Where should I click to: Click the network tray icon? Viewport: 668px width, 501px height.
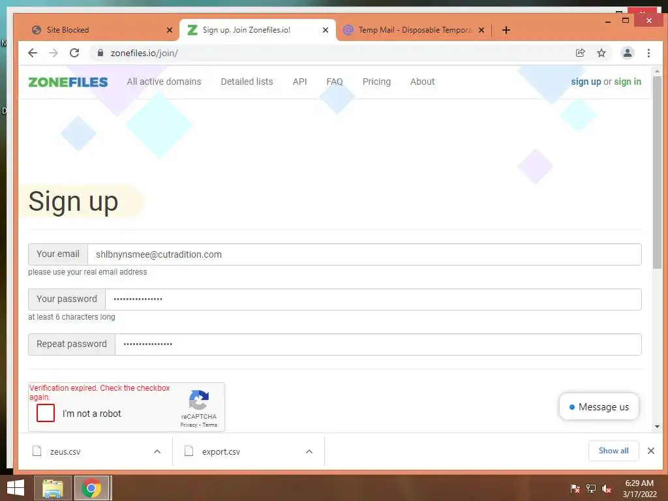[x=591, y=489]
